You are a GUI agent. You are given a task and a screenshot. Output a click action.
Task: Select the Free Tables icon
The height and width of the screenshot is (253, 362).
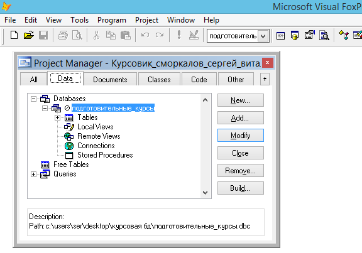(x=45, y=164)
